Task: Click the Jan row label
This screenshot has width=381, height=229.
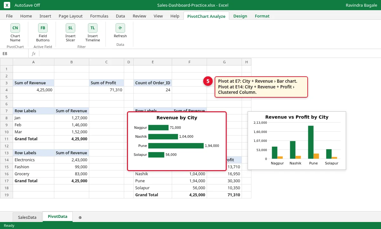Action: [x=34, y=118]
